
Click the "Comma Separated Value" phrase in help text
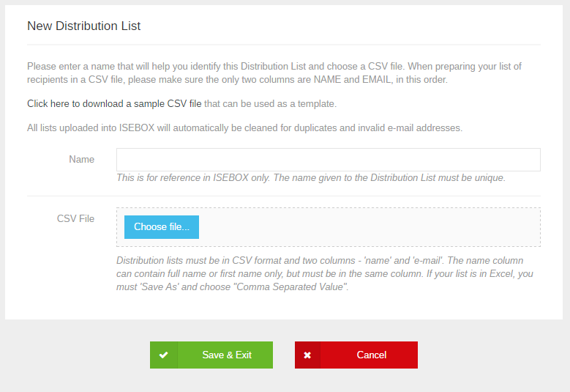291,286
